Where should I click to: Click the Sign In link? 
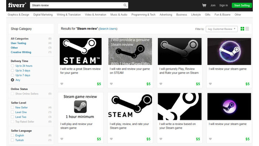tap(223, 5)
